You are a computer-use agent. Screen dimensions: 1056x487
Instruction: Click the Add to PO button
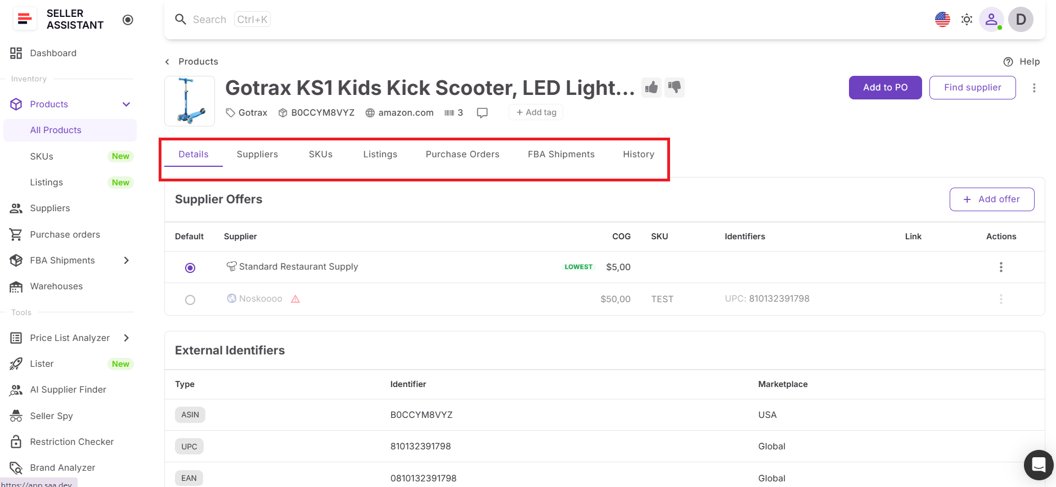886,88
